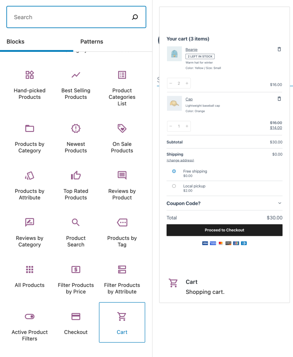Viewport: 293px width, 357px height.
Task: Remove Beanie using the trash icon
Action: click(x=279, y=49)
